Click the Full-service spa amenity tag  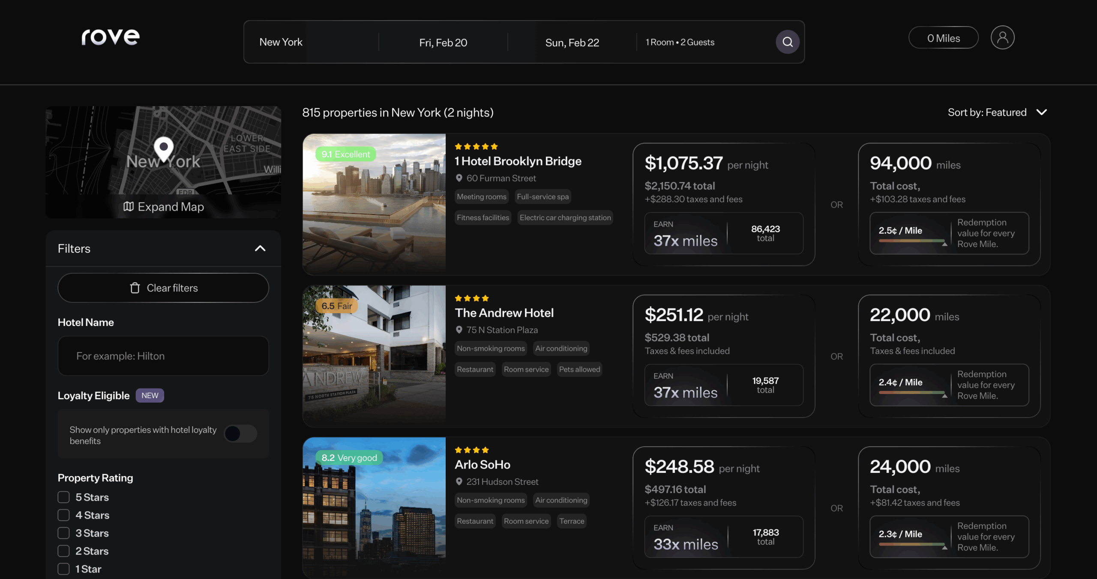pyautogui.click(x=543, y=197)
